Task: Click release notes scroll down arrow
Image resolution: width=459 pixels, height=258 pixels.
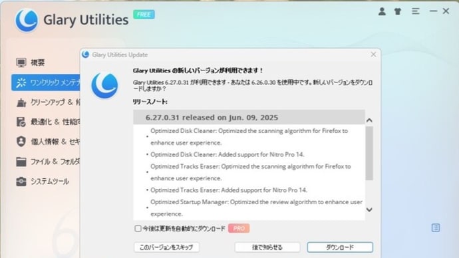Action: pyautogui.click(x=369, y=209)
